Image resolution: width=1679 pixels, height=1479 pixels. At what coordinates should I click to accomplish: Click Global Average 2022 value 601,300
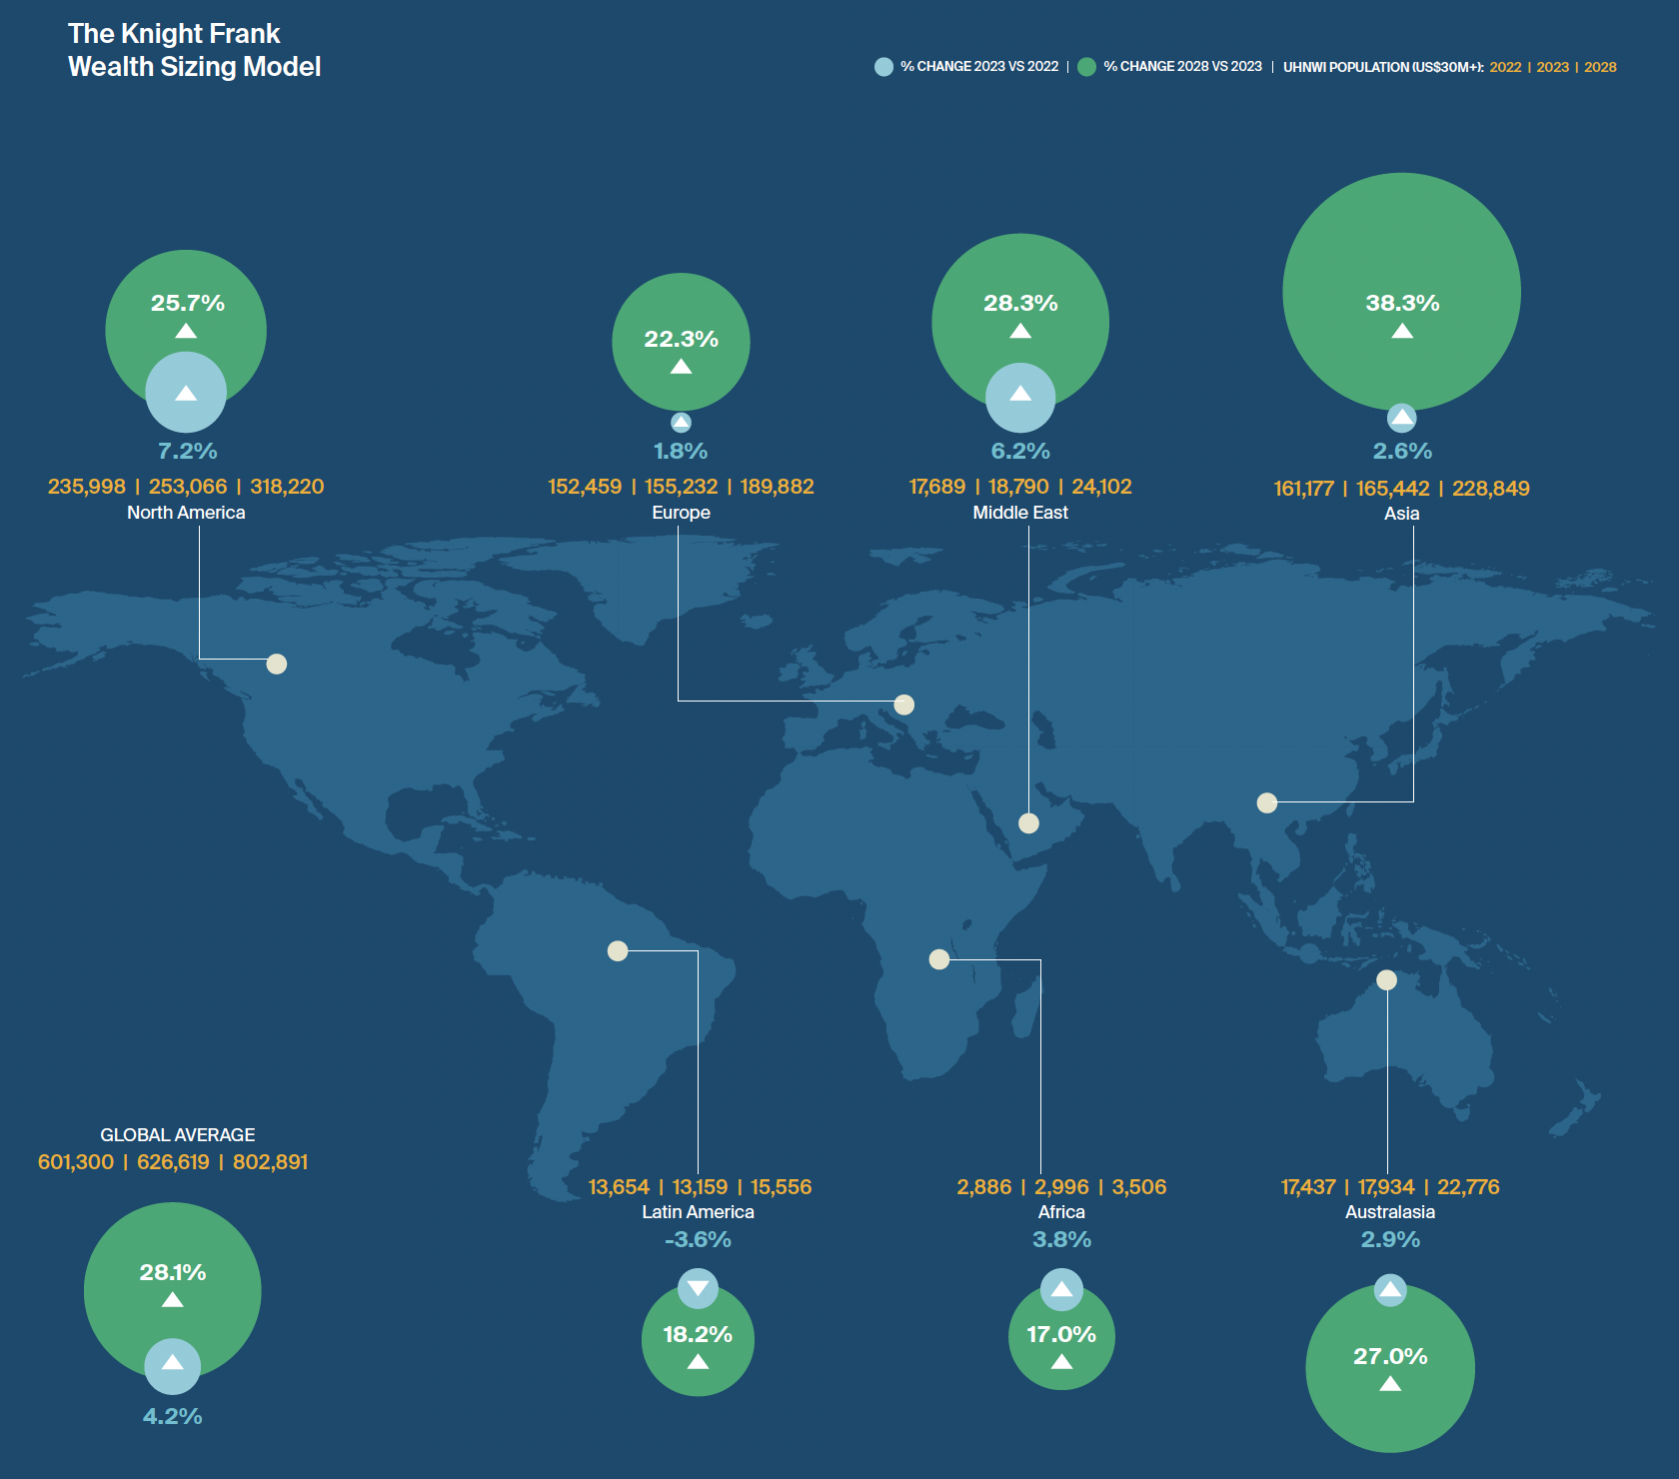tap(76, 1162)
